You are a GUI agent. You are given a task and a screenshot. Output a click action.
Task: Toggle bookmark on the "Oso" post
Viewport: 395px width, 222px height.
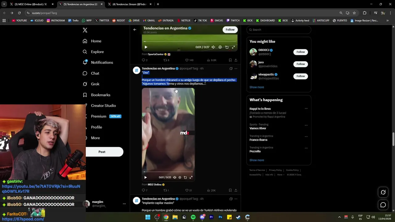point(230,190)
